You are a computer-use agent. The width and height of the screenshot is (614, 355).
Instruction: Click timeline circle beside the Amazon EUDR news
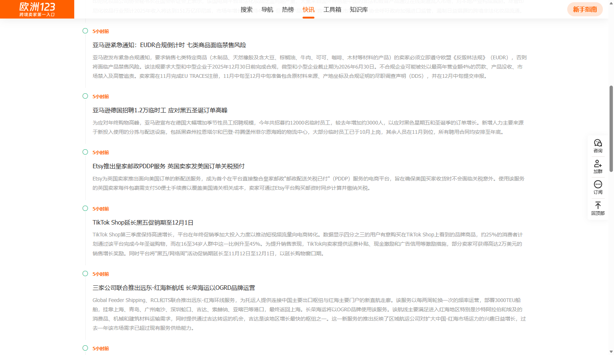[85, 31]
